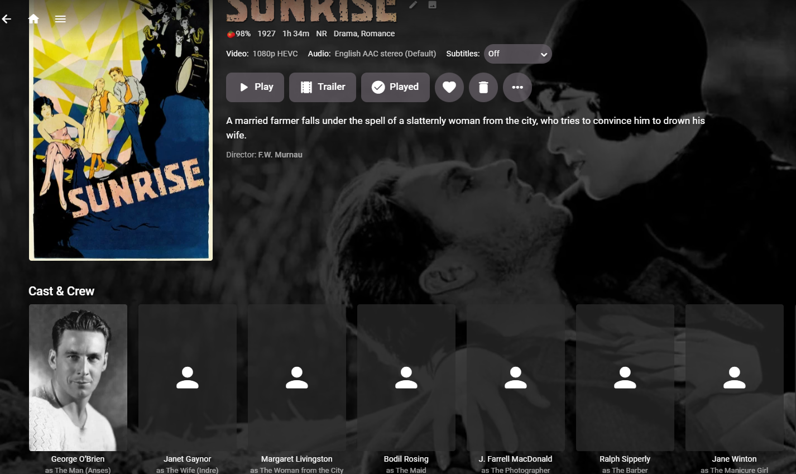Viewport: 796px width, 474px height.
Task: Add Sunrise to favorites with heart icon
Action: pos(449,87)
